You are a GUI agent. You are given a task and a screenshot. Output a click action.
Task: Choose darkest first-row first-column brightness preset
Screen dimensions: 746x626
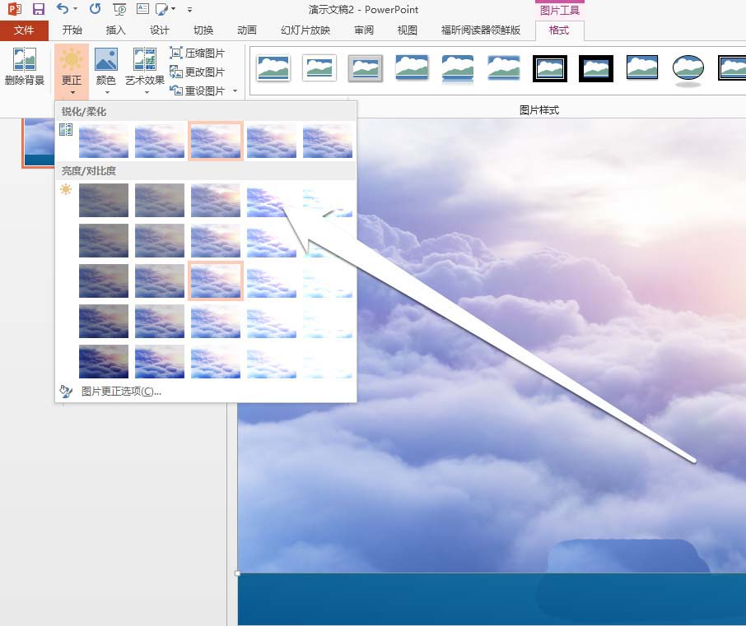104,201
